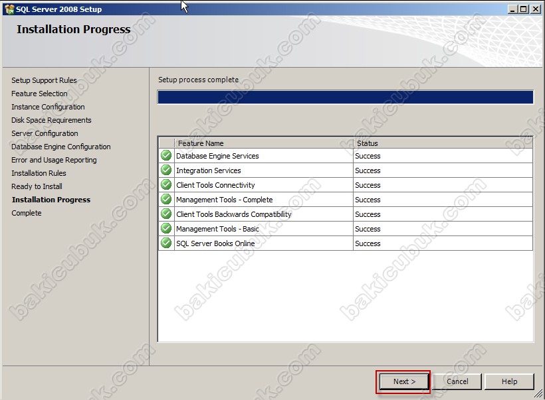545x400 pixels.
Task: Click the Installation Progress page heading
Action: (x=74, y=29)
